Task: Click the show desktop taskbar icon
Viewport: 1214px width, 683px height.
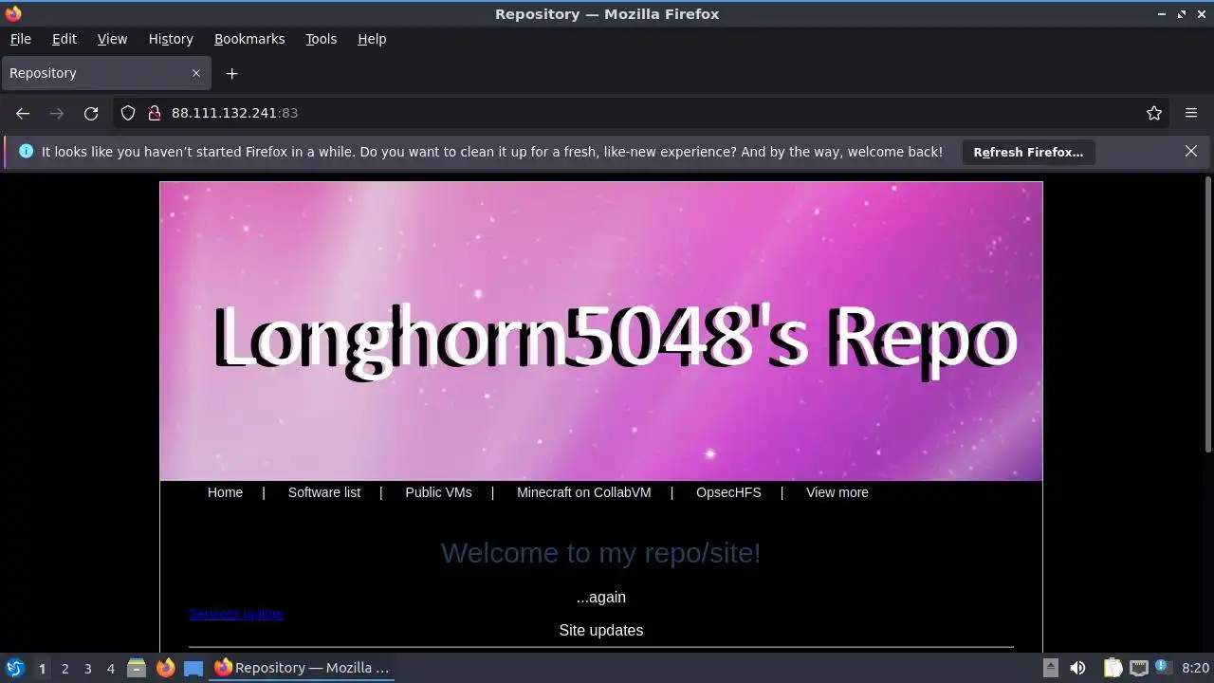Action: click(x=193, y=668)
